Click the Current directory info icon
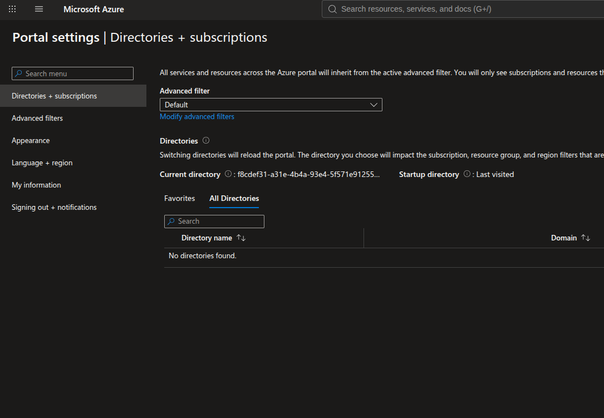Screen dimensions: 604x418 [x=228, y=174]
